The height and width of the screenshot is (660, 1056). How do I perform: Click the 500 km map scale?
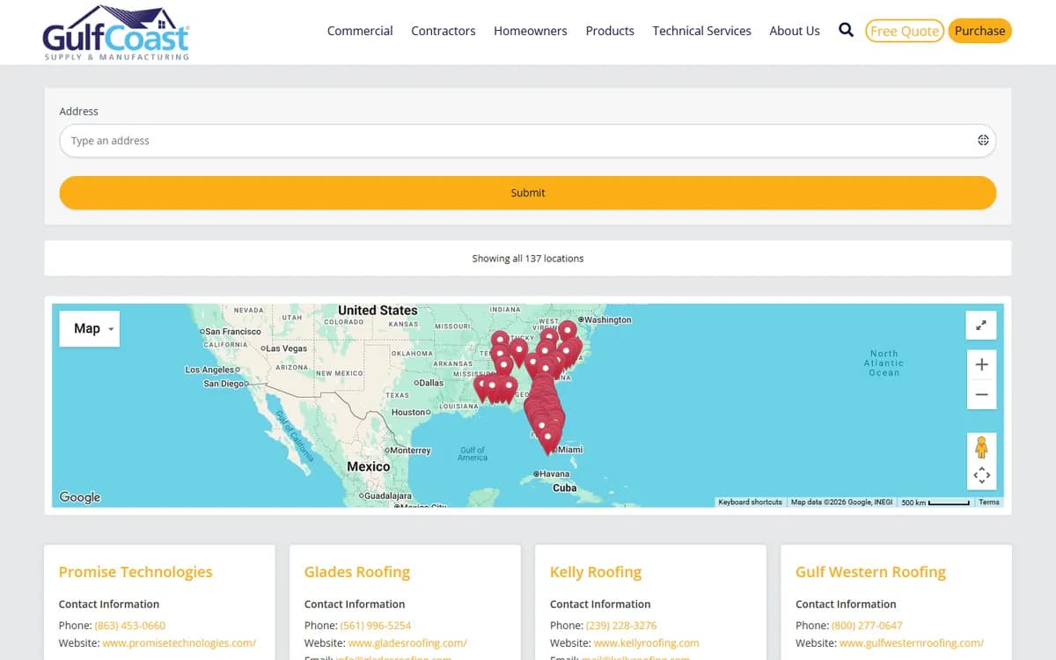click(x=935, y=502)
